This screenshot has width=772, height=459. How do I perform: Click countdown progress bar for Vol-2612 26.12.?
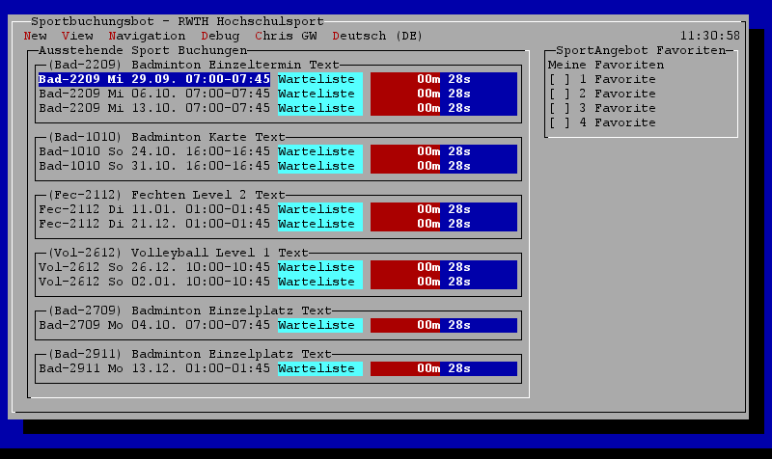tap(444, 267)
